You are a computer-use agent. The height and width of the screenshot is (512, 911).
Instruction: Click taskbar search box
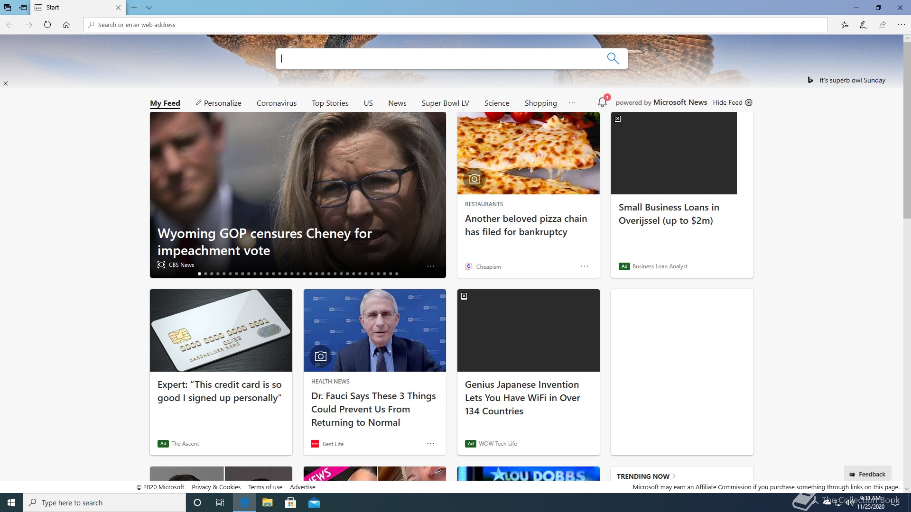click(x=104, y=503)
